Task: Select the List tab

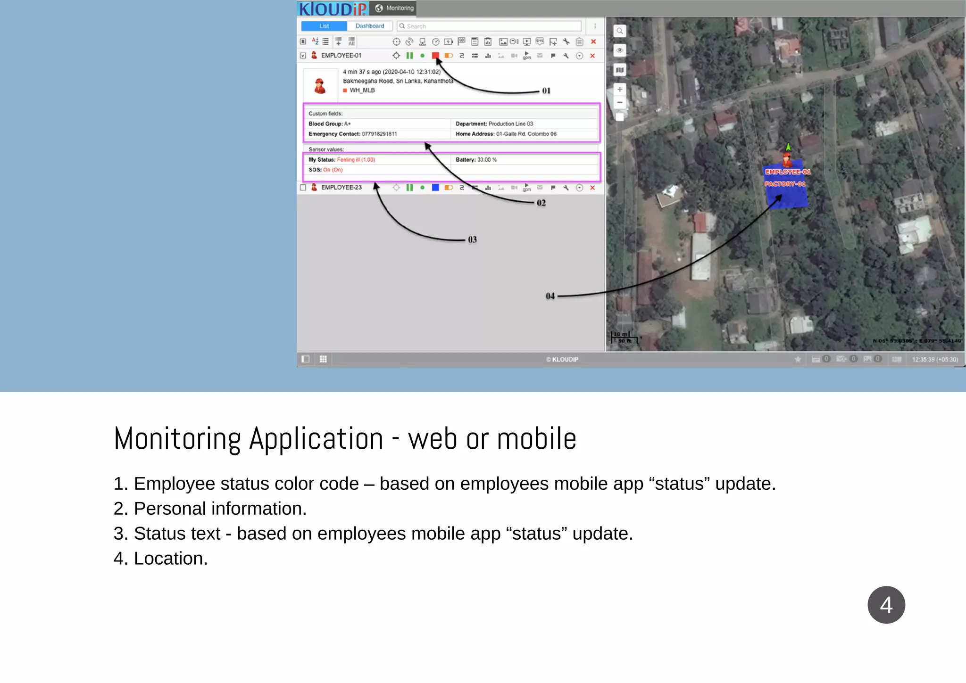Action: coord(324,26)
